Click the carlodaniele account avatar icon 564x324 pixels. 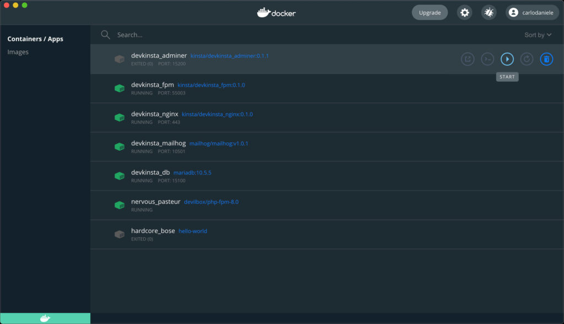click(x=513, y=13)
